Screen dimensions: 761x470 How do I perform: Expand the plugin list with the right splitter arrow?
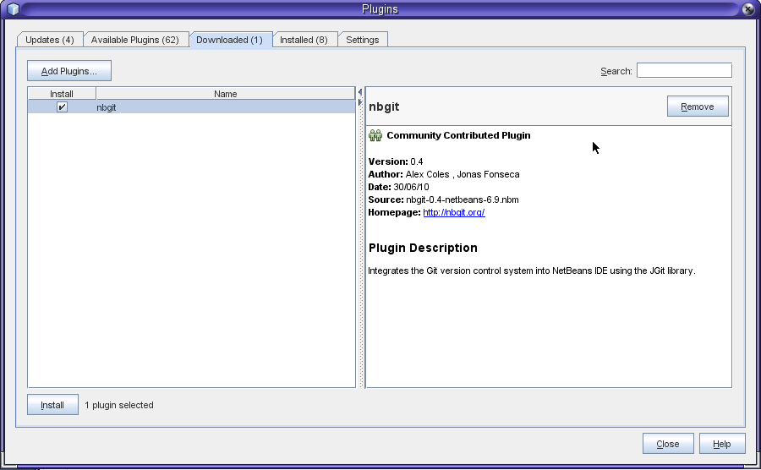tap(359, 102)
